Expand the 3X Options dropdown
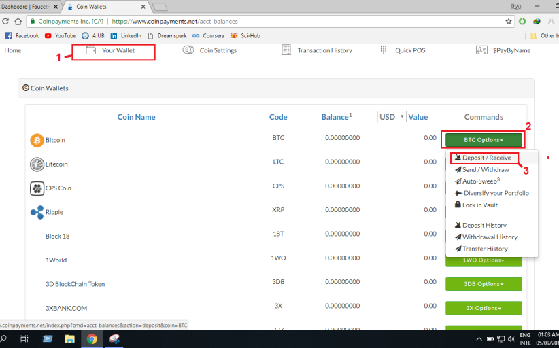This screenshot has height=348, width=559. pos(484,308)
